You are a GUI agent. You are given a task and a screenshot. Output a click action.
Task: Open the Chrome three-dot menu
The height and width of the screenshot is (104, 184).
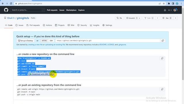point(181,3)
